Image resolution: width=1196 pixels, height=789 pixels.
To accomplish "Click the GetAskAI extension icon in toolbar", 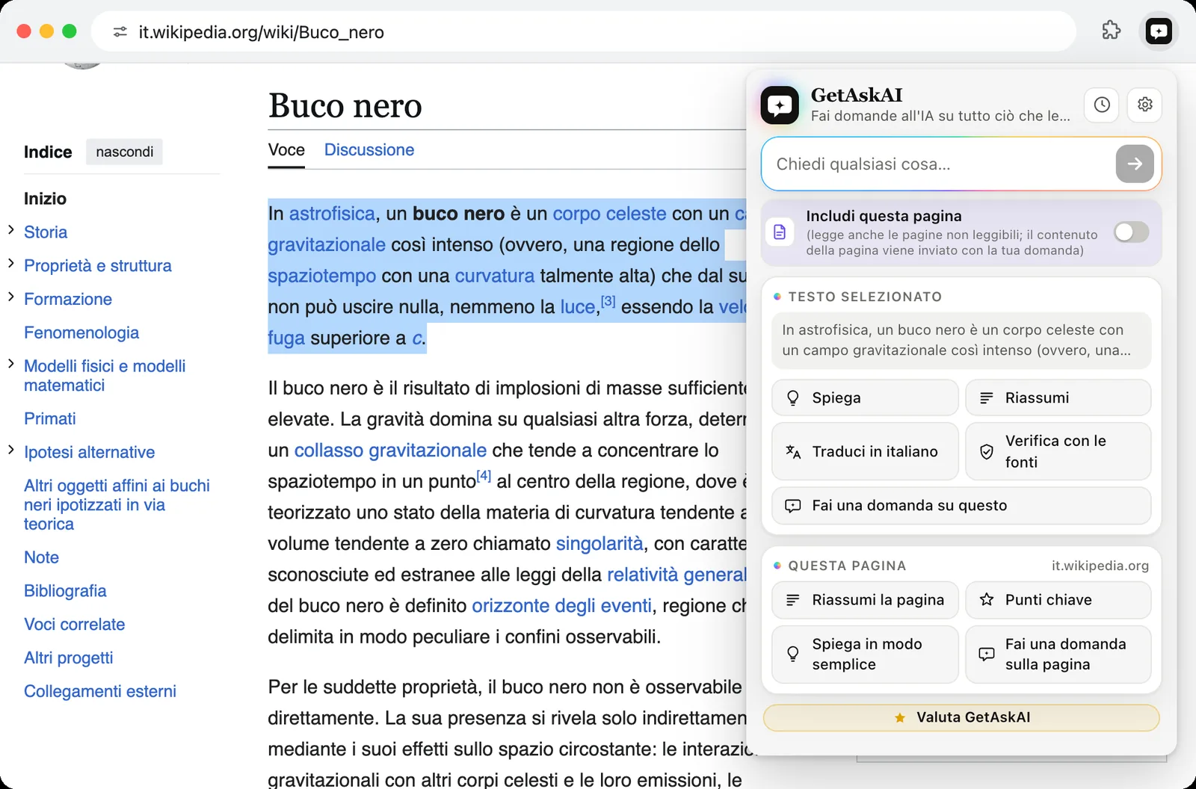I will (1159, 31).
